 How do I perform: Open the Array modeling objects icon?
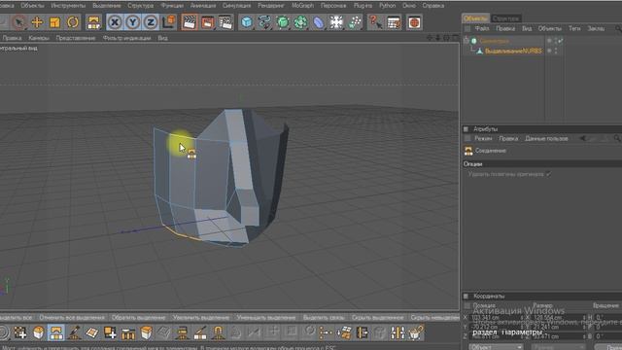coord(300,22)
